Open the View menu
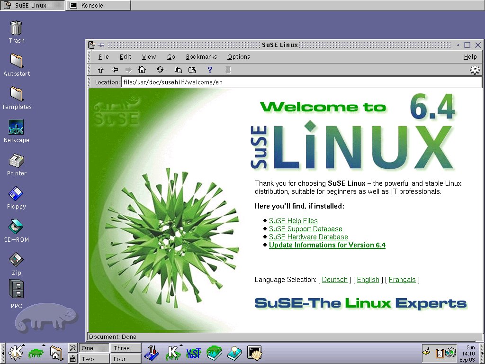Image resolution: width=485 pixels, height=364 pixels. click(149, 57)
